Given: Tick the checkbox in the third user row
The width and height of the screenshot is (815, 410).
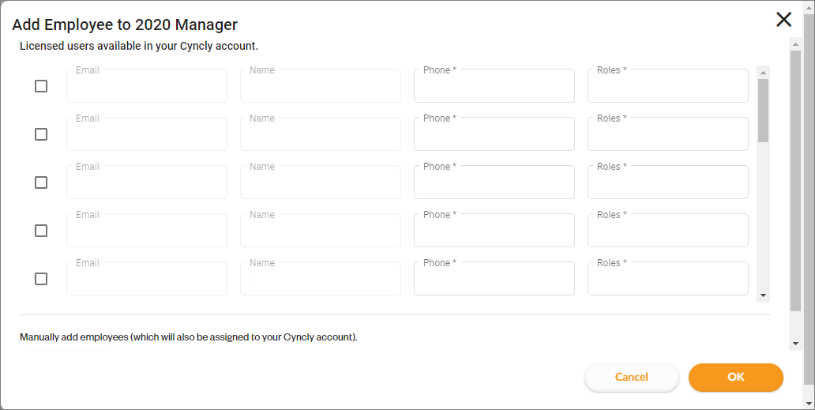Looking at the screenshot, I should 41,182.
